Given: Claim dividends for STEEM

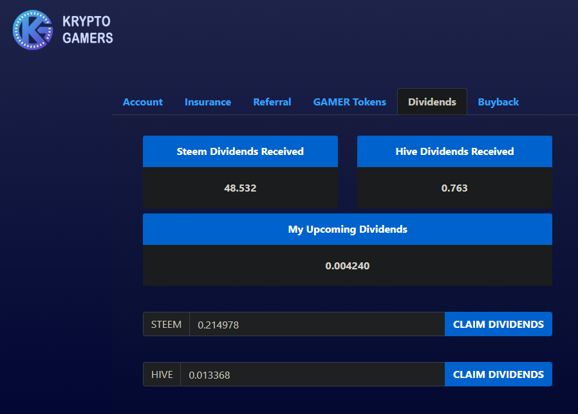Looking at the screenshot, I should pyautogui.click(x=498, y=324).
